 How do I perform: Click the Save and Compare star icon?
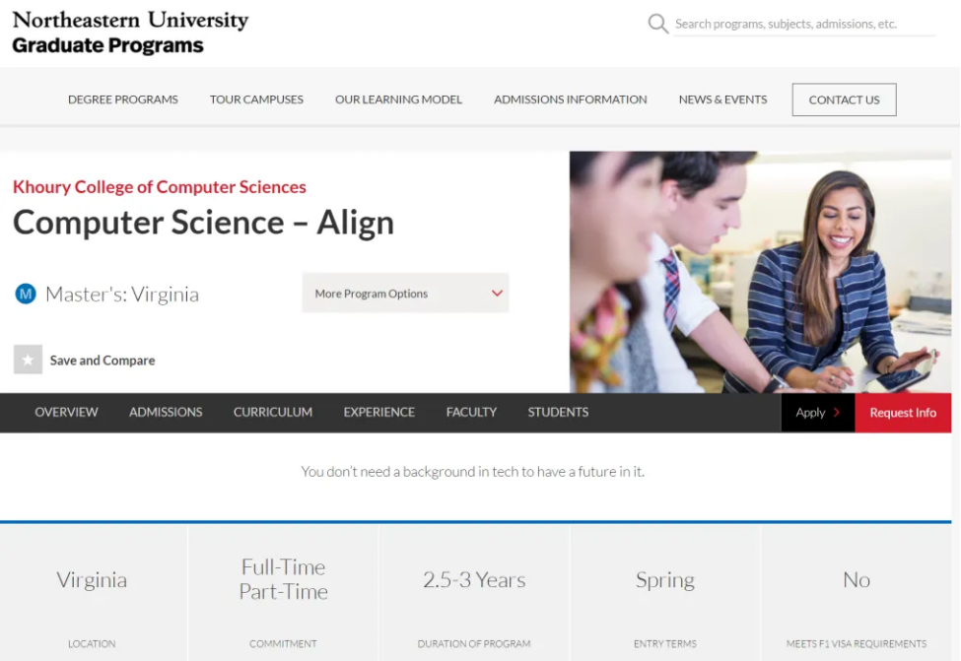tap(28, 360)
